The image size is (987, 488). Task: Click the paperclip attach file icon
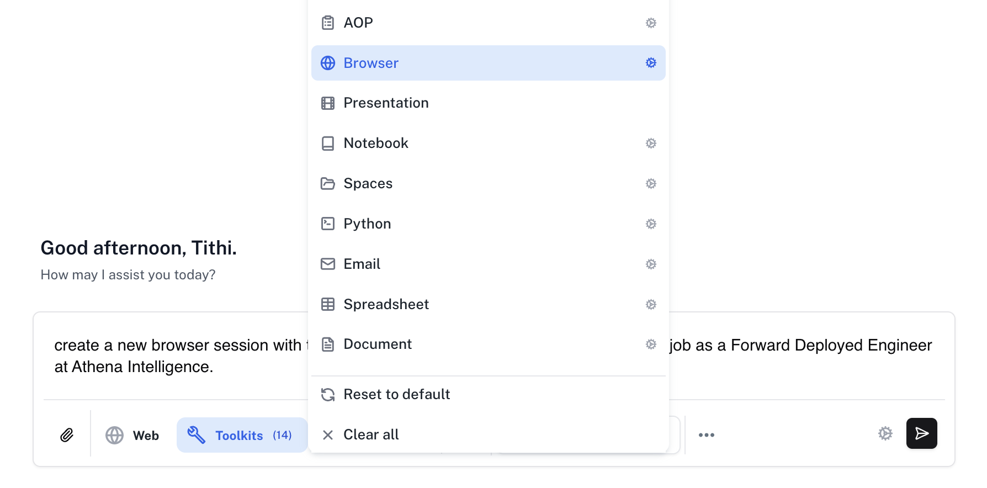[67, 435]
